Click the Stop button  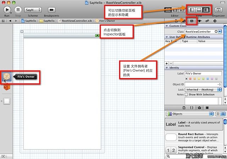click(x=18, y=10)
